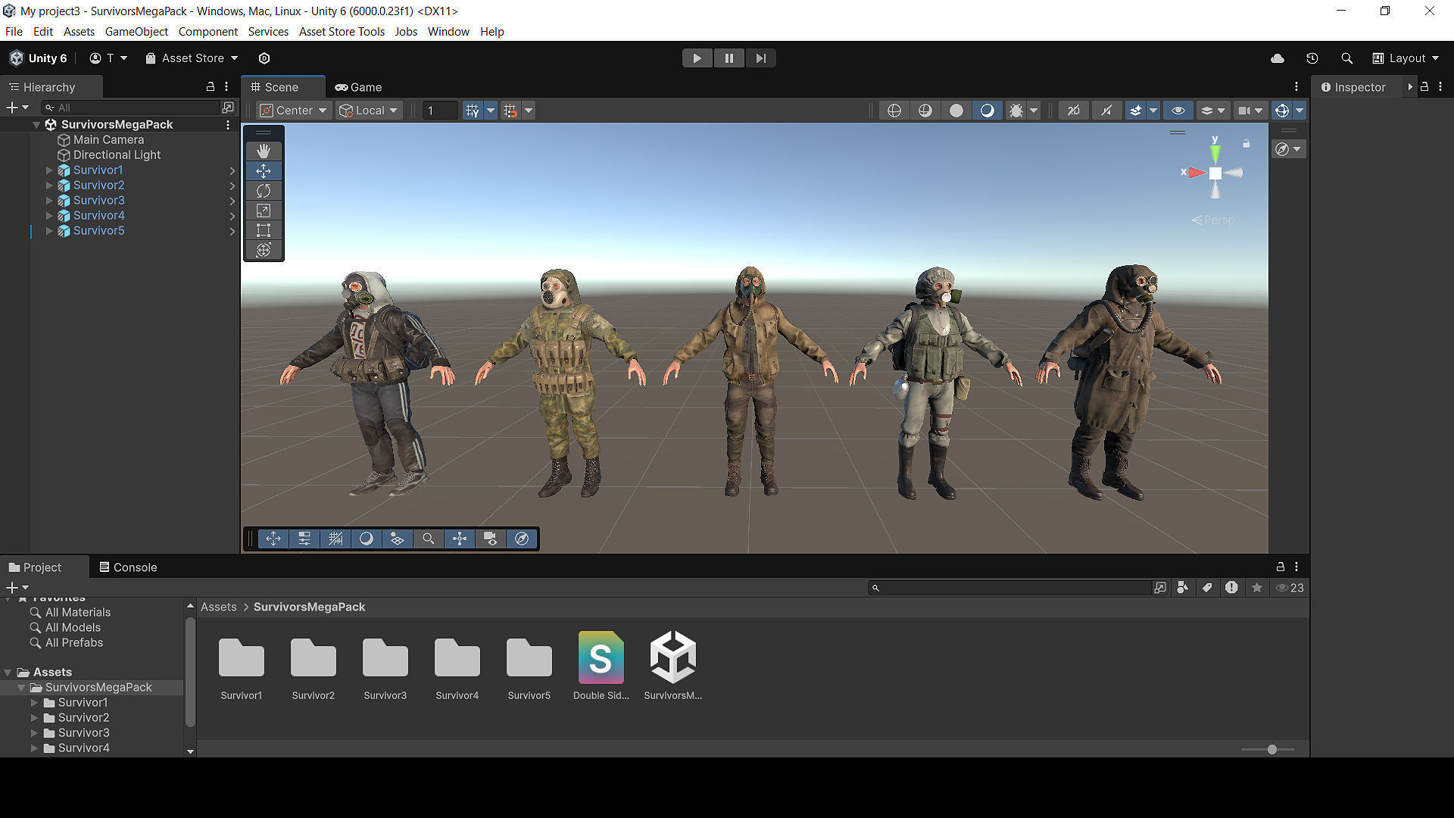This screenshot has width=1454, height=818.
Task: Toggle 2D view mode
Action: point(1074,111)
